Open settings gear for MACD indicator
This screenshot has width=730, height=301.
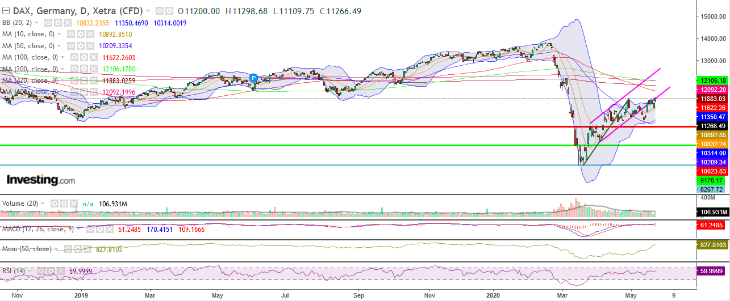pos(100,229)
